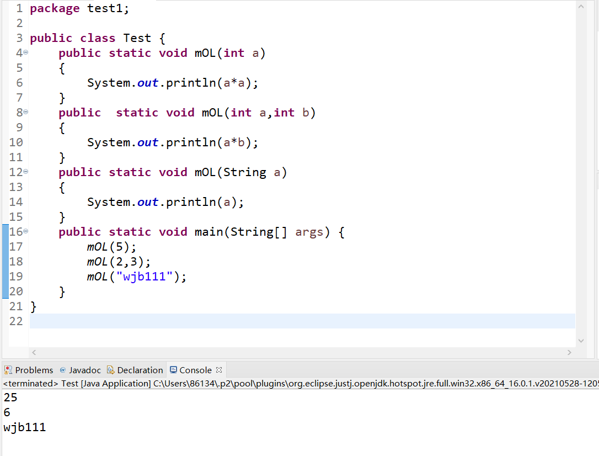This screenshot has height=456, width=599.
Task: Click the editor horizontal scroll left arrow
Action: [x=34, y=352]
